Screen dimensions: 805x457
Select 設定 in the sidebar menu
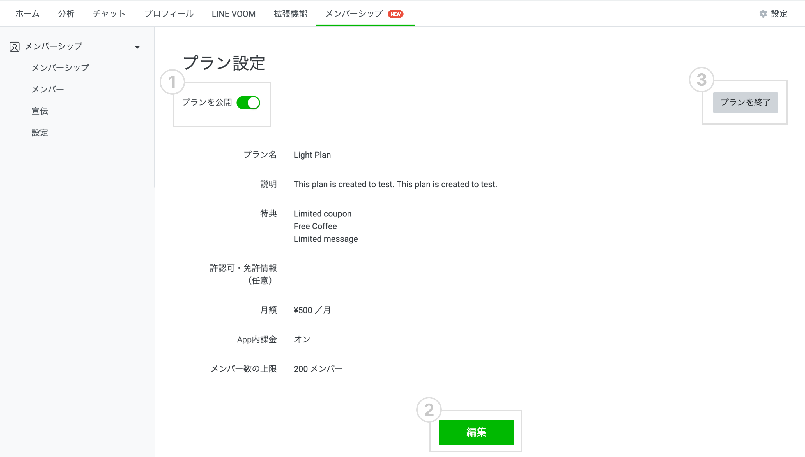pyautogui.click(x=40, y=132)
